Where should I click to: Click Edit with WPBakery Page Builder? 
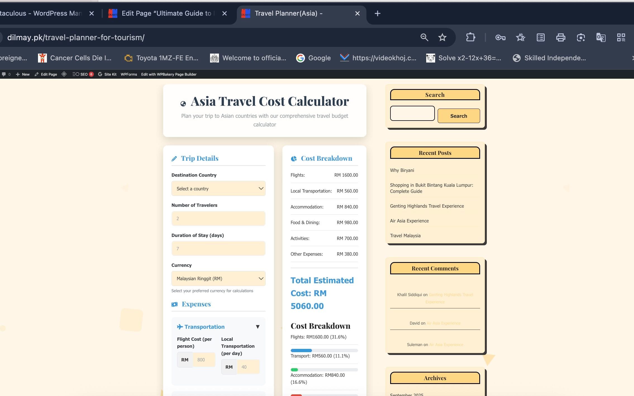(x=169, y=74)
